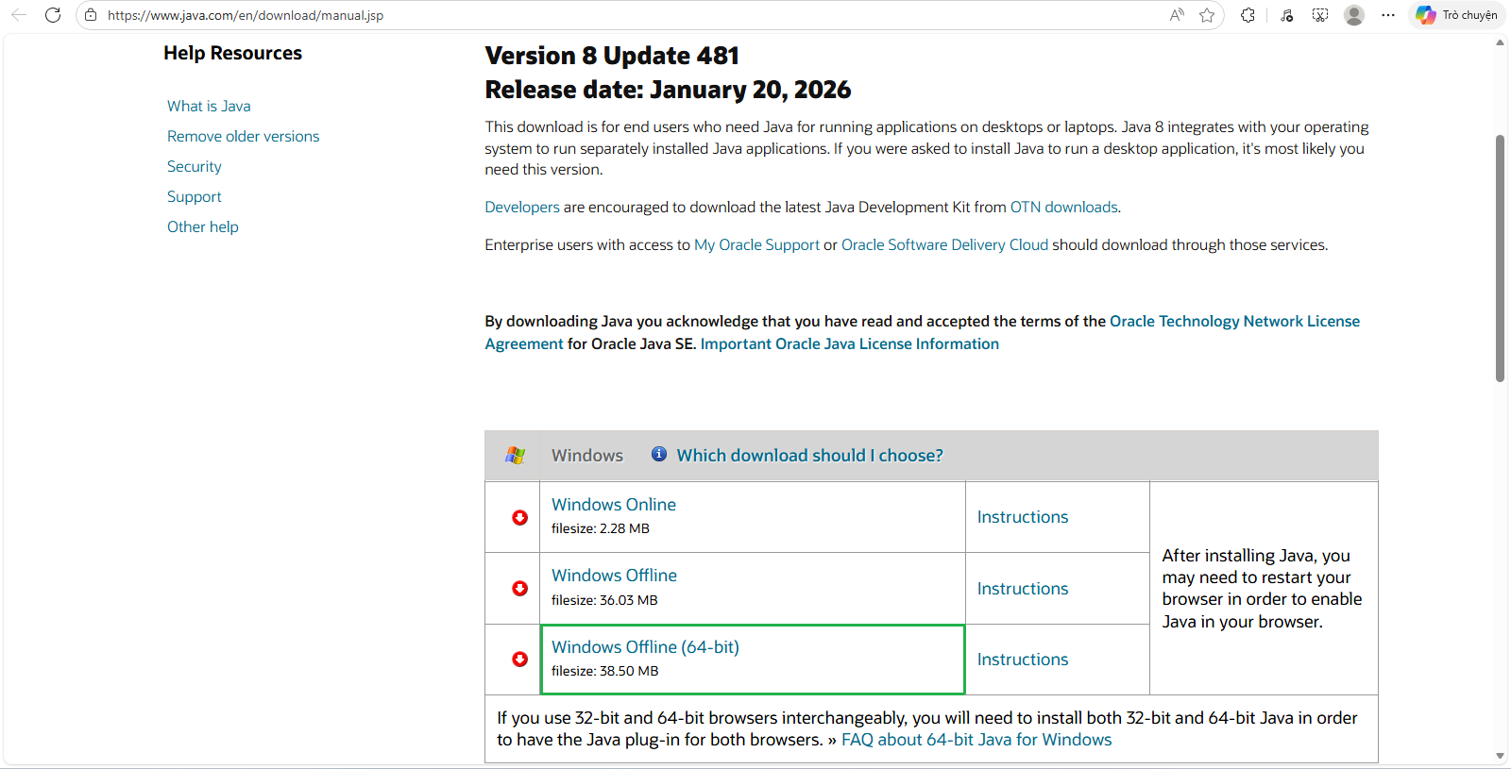The image size is (1511, 769).
Task: Add page to favorites with star icon
Action: (x=1207, y=15)
